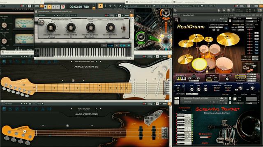Image resolution: width=263 pixels, height=147 pixels.
Task: Toggle Kontakt window orange bypass button
Action: (261, 6)
